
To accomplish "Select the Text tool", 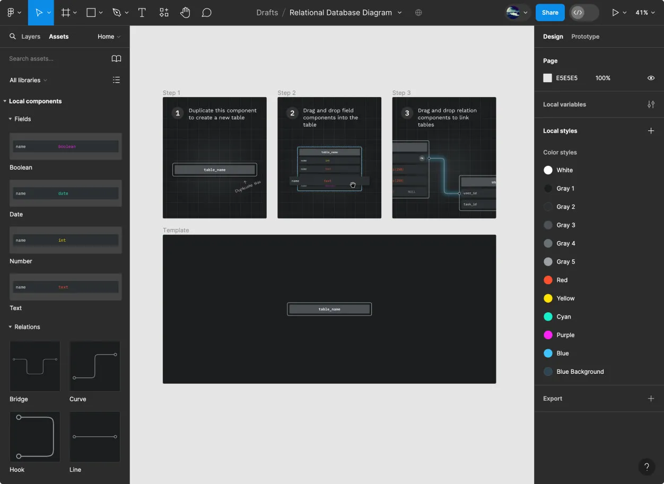I will tap(142, 12).
